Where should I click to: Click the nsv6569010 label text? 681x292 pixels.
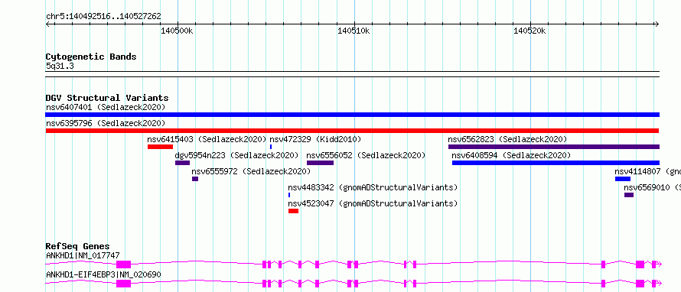(x=653, y=187)
